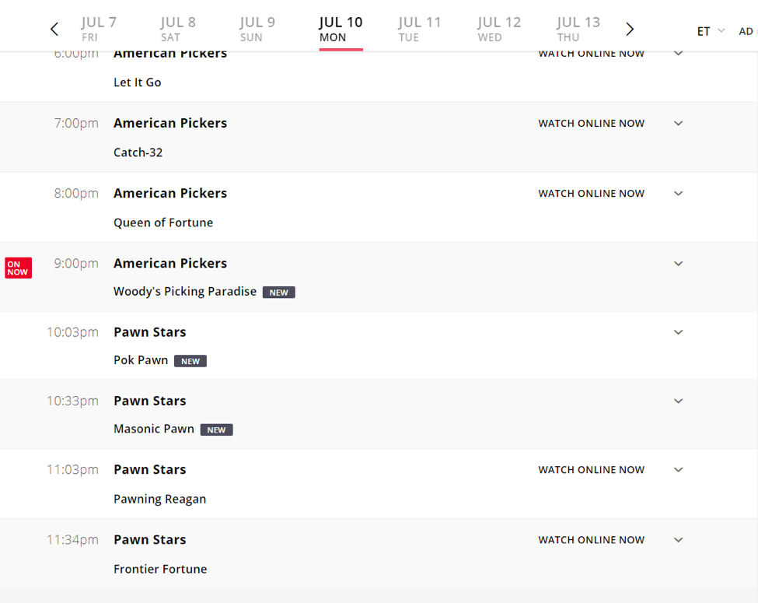Screen dimensions: 758x603
Task: Select the JUL 10 MON date tab
Action: tap(341, 29)
